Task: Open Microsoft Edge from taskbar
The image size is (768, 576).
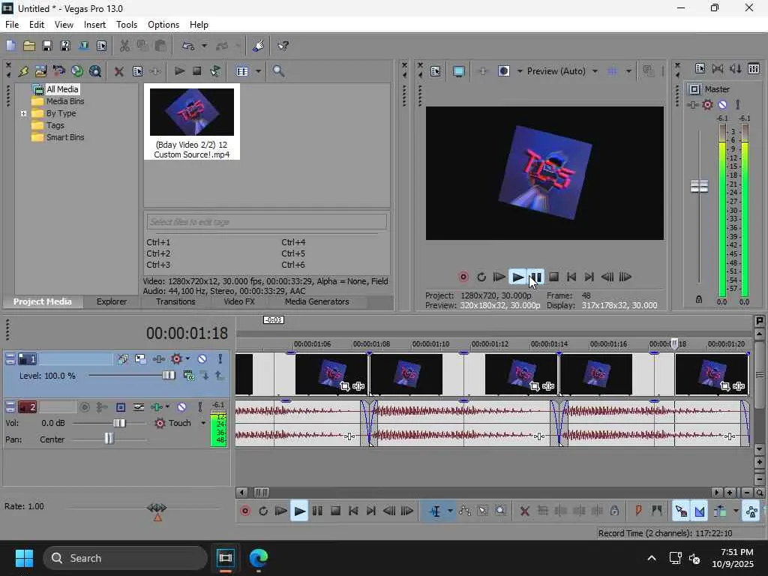Action: 258,558
